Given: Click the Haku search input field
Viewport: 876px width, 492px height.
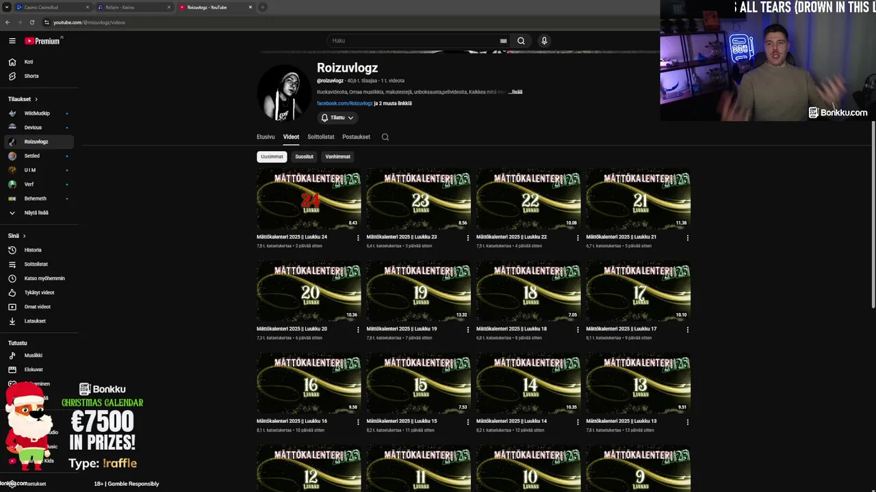Looking at the screenshot, I should pyautogui.click(x=414, y=41).
